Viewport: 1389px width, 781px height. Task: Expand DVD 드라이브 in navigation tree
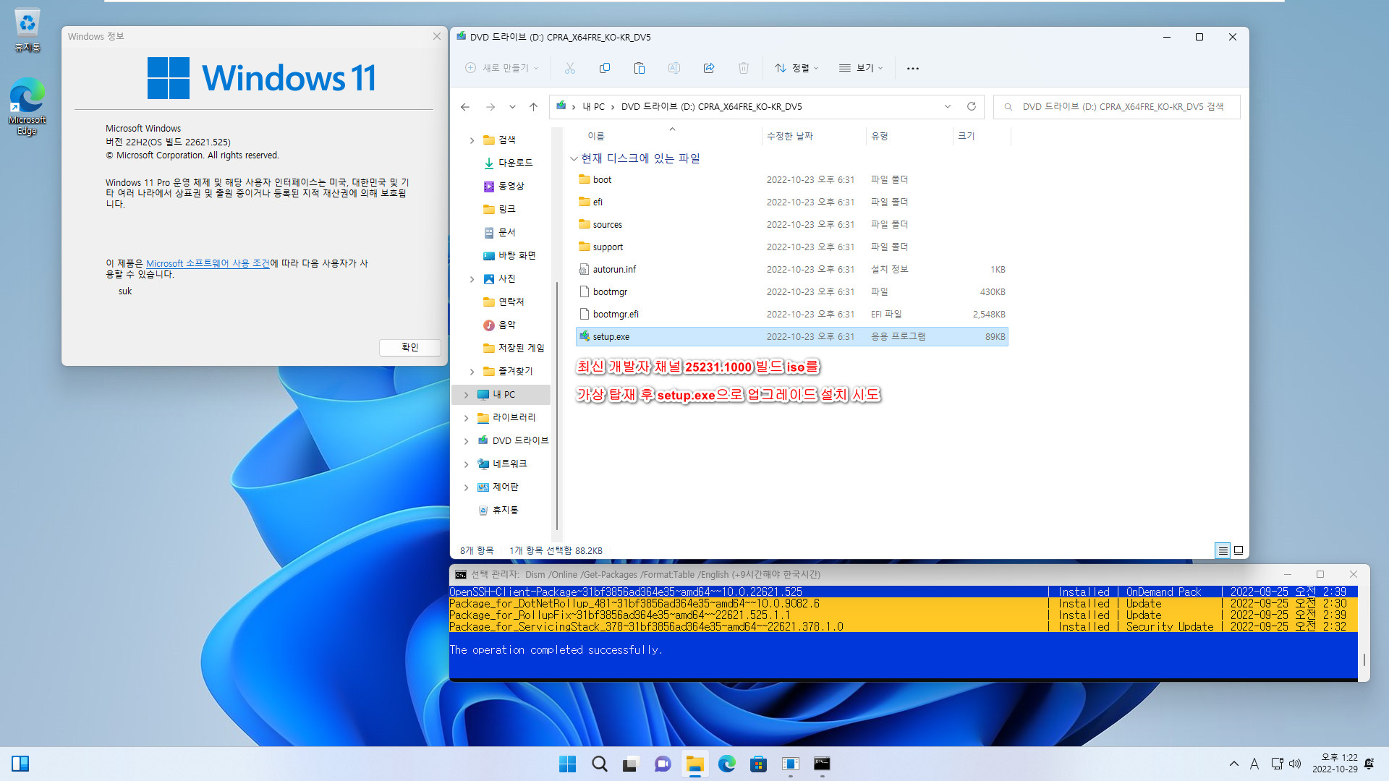pos(466,441)
